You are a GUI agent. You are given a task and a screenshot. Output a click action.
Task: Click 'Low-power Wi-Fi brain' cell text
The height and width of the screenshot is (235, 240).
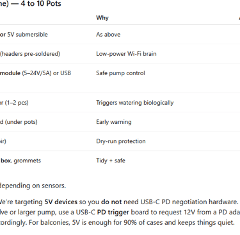(126, 54)
